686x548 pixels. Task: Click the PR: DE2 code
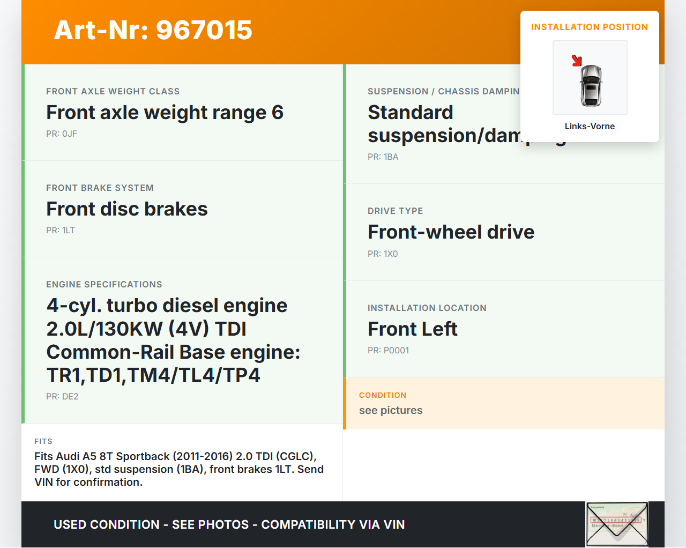pos(62,396)
